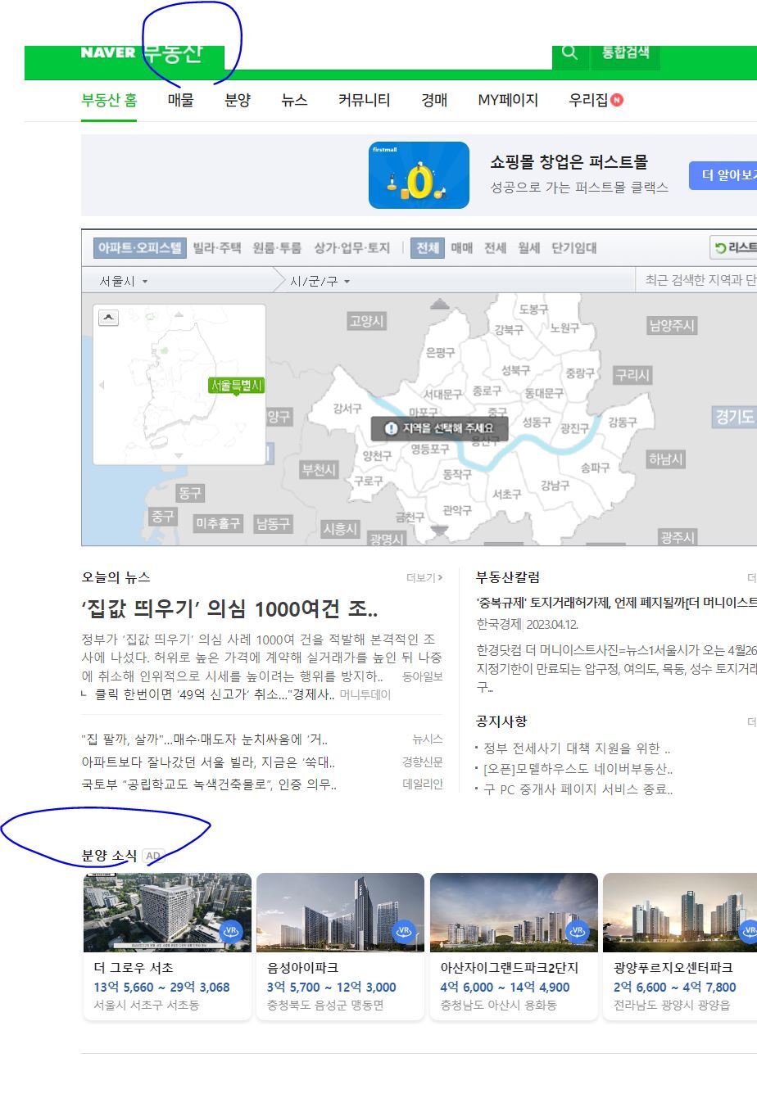Open the MY페이지 menu tab
Screen dimensions: 757x1103
click(x=508, y=100)
